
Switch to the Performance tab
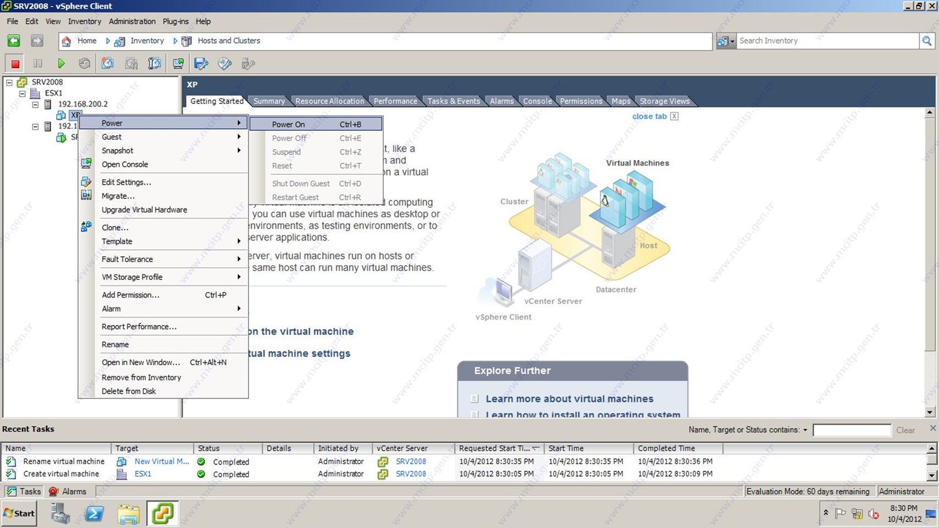[395, 101]
